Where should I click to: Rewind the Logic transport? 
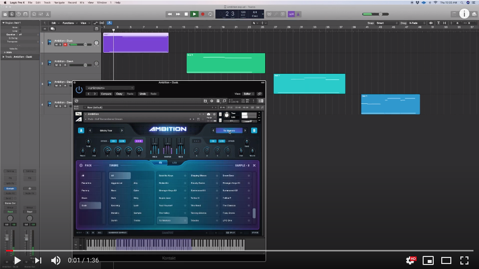[170, 14]
